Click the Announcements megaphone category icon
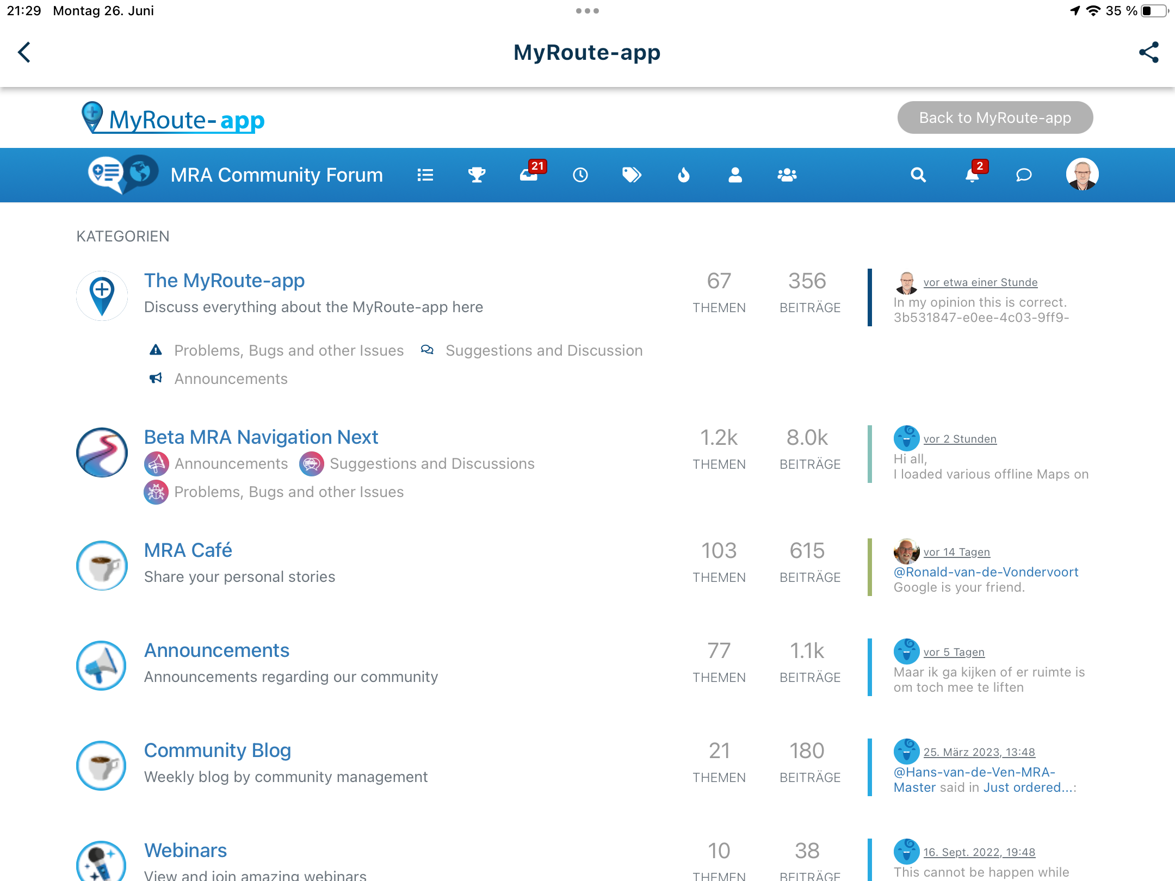1175x881 pixels. tap(102, 666)
